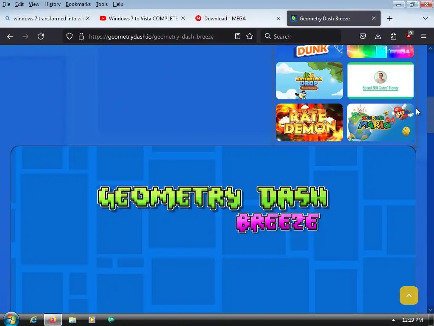Open the Help menu
The image size is (434, 326).
point(118,4)
